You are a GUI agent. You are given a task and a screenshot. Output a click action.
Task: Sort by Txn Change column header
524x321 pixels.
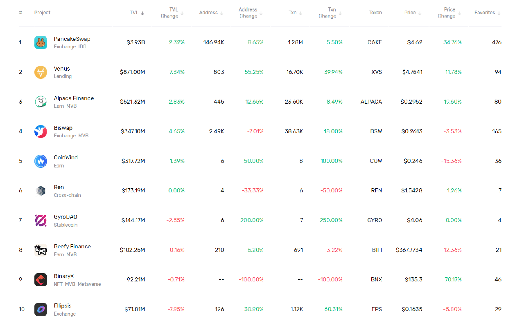[x=330, y=13]
